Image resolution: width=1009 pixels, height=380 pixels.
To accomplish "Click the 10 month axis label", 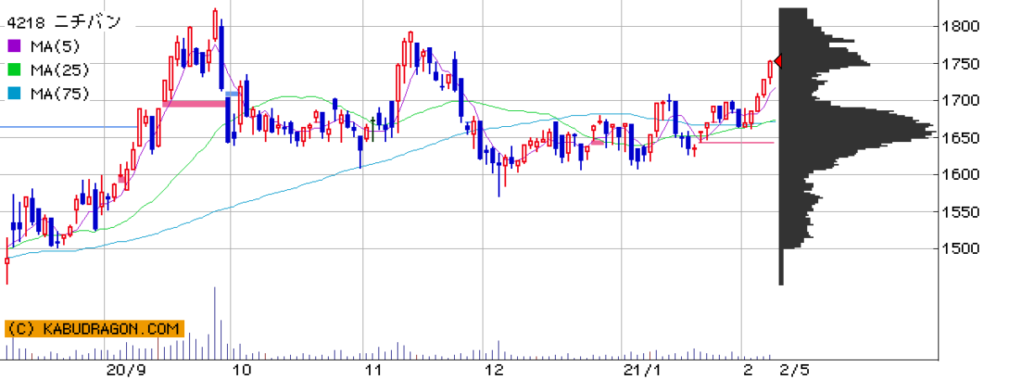I will coord(242,370).
